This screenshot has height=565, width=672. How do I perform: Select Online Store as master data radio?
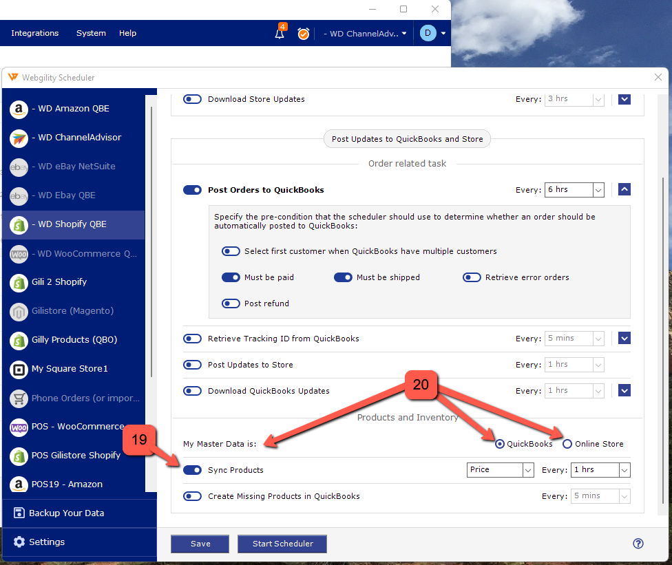pos(567,444)
